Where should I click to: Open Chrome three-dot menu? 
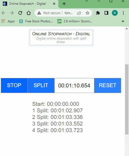coord(123,13)
